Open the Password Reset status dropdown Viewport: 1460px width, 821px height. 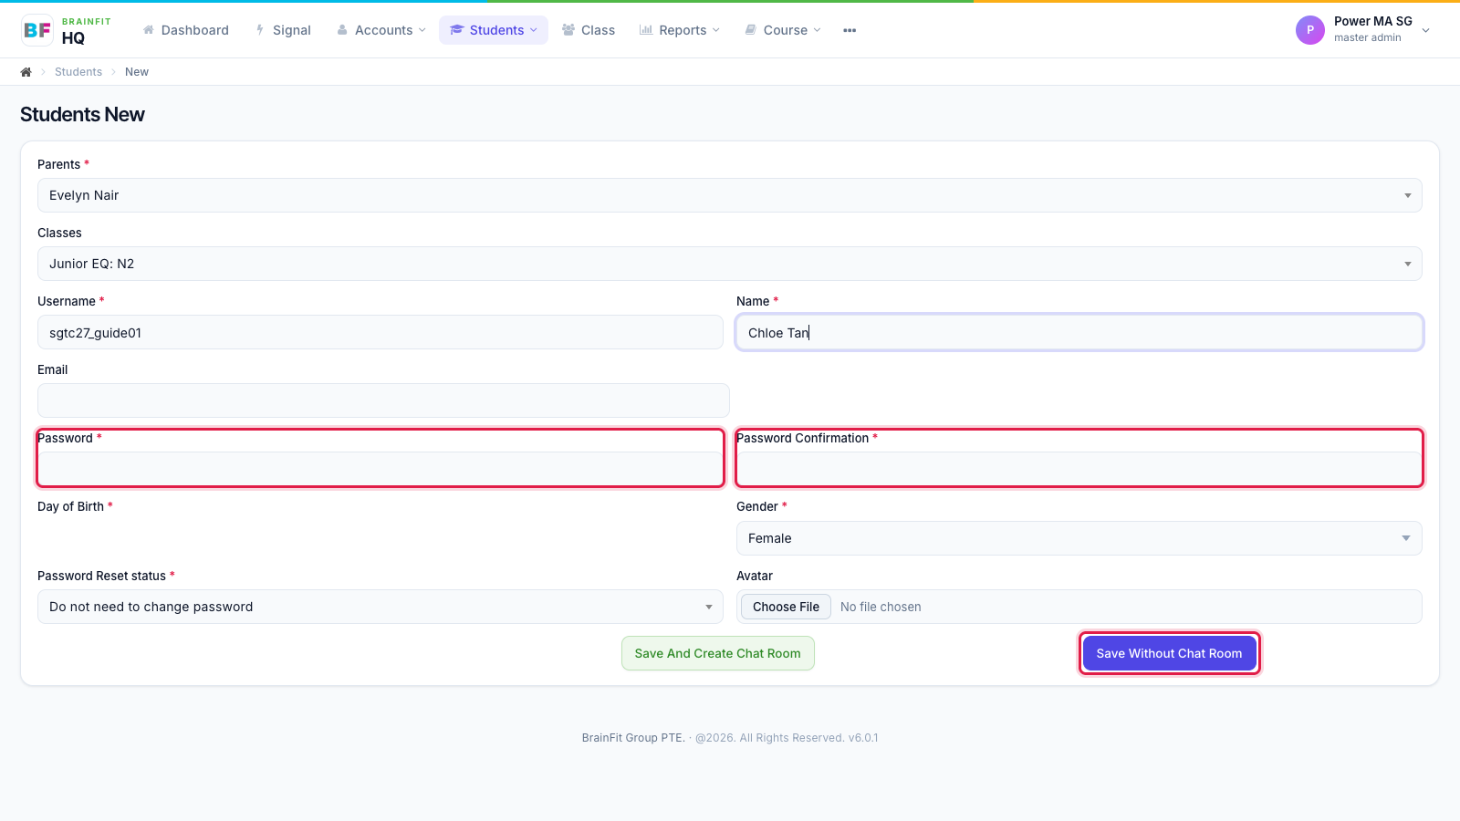381,607
